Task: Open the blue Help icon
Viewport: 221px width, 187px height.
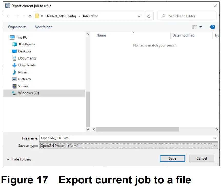Action: [213, 27]
